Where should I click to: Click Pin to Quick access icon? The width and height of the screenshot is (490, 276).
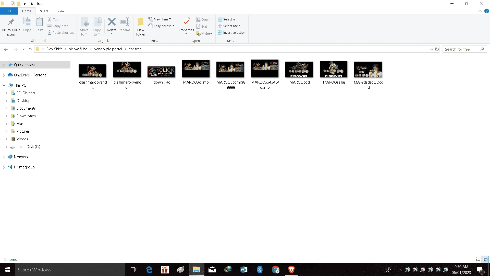[x=11, y=22]
